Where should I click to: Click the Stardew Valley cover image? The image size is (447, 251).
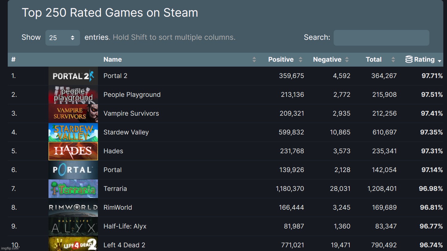(x=73, y=132)
